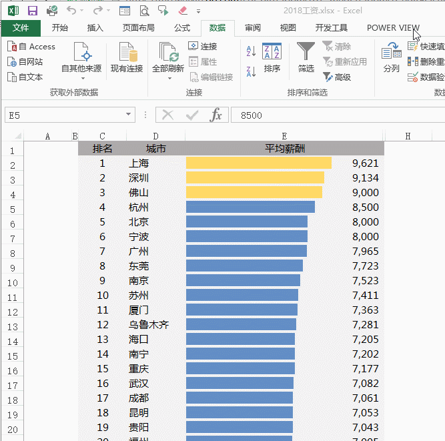
Task: Sort descending with the Z-A icon
Action: (x=252, y=71)
